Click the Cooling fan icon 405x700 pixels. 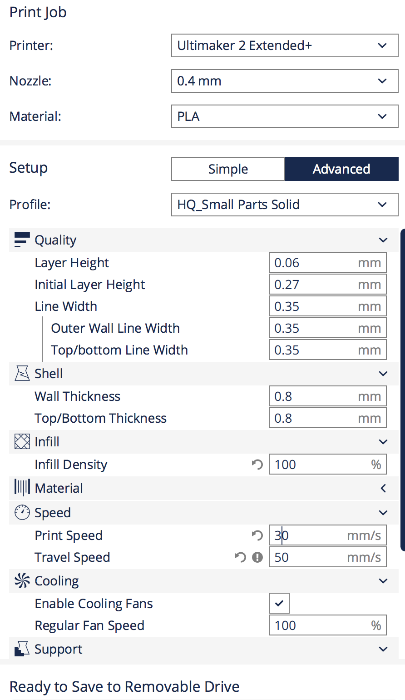click(22, 580)
